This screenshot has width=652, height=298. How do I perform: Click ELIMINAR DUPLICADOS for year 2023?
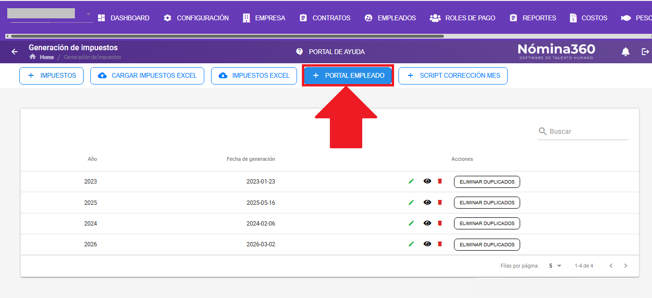coord(487,182)
